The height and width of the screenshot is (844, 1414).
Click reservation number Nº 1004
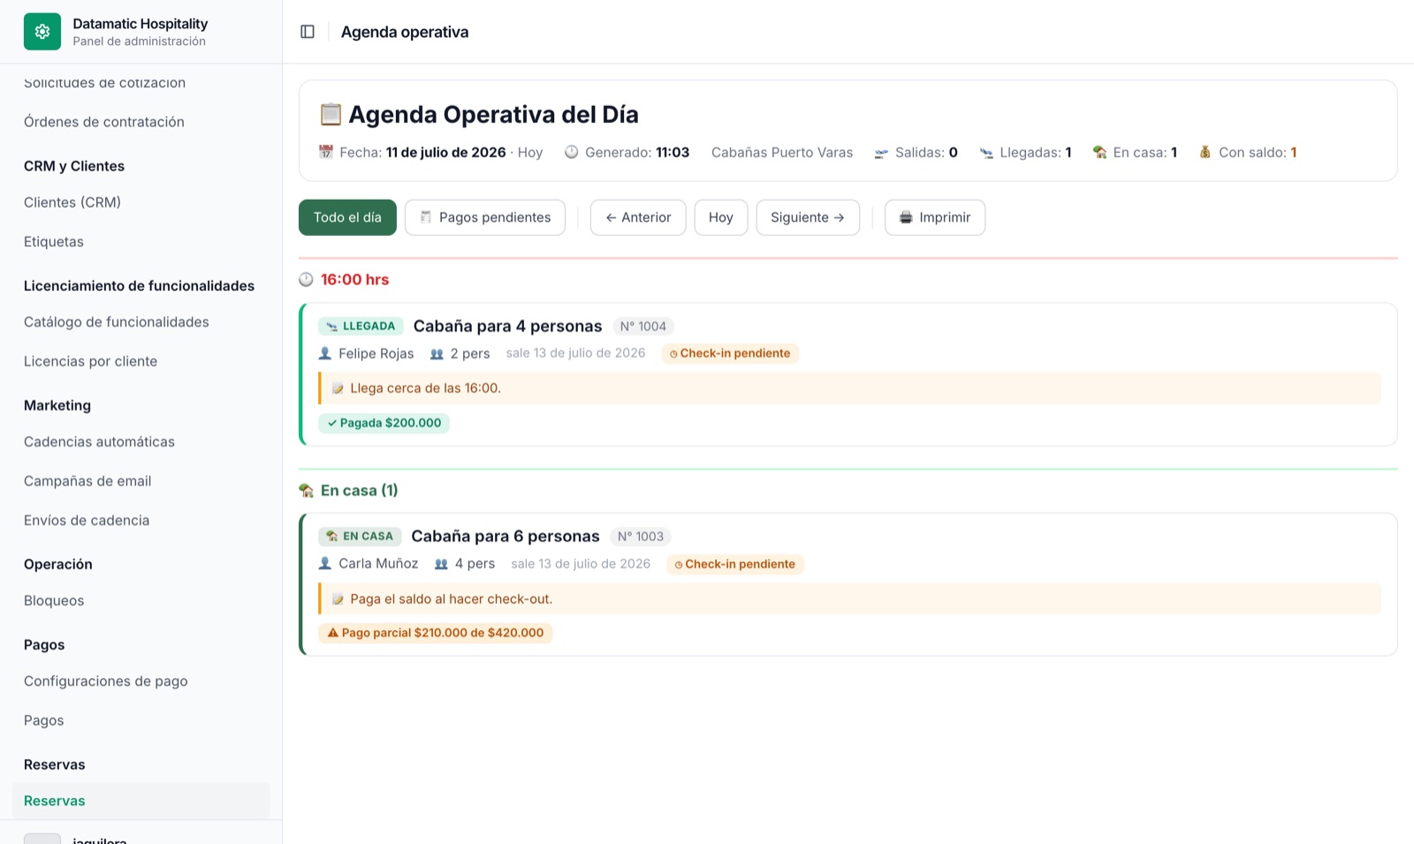[x=642, y=326]
